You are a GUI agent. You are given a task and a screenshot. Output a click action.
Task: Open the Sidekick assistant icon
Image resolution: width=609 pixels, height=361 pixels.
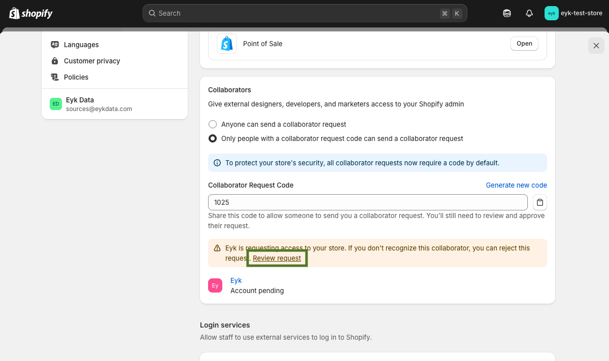pyautogui.click(x=507, y=13)
